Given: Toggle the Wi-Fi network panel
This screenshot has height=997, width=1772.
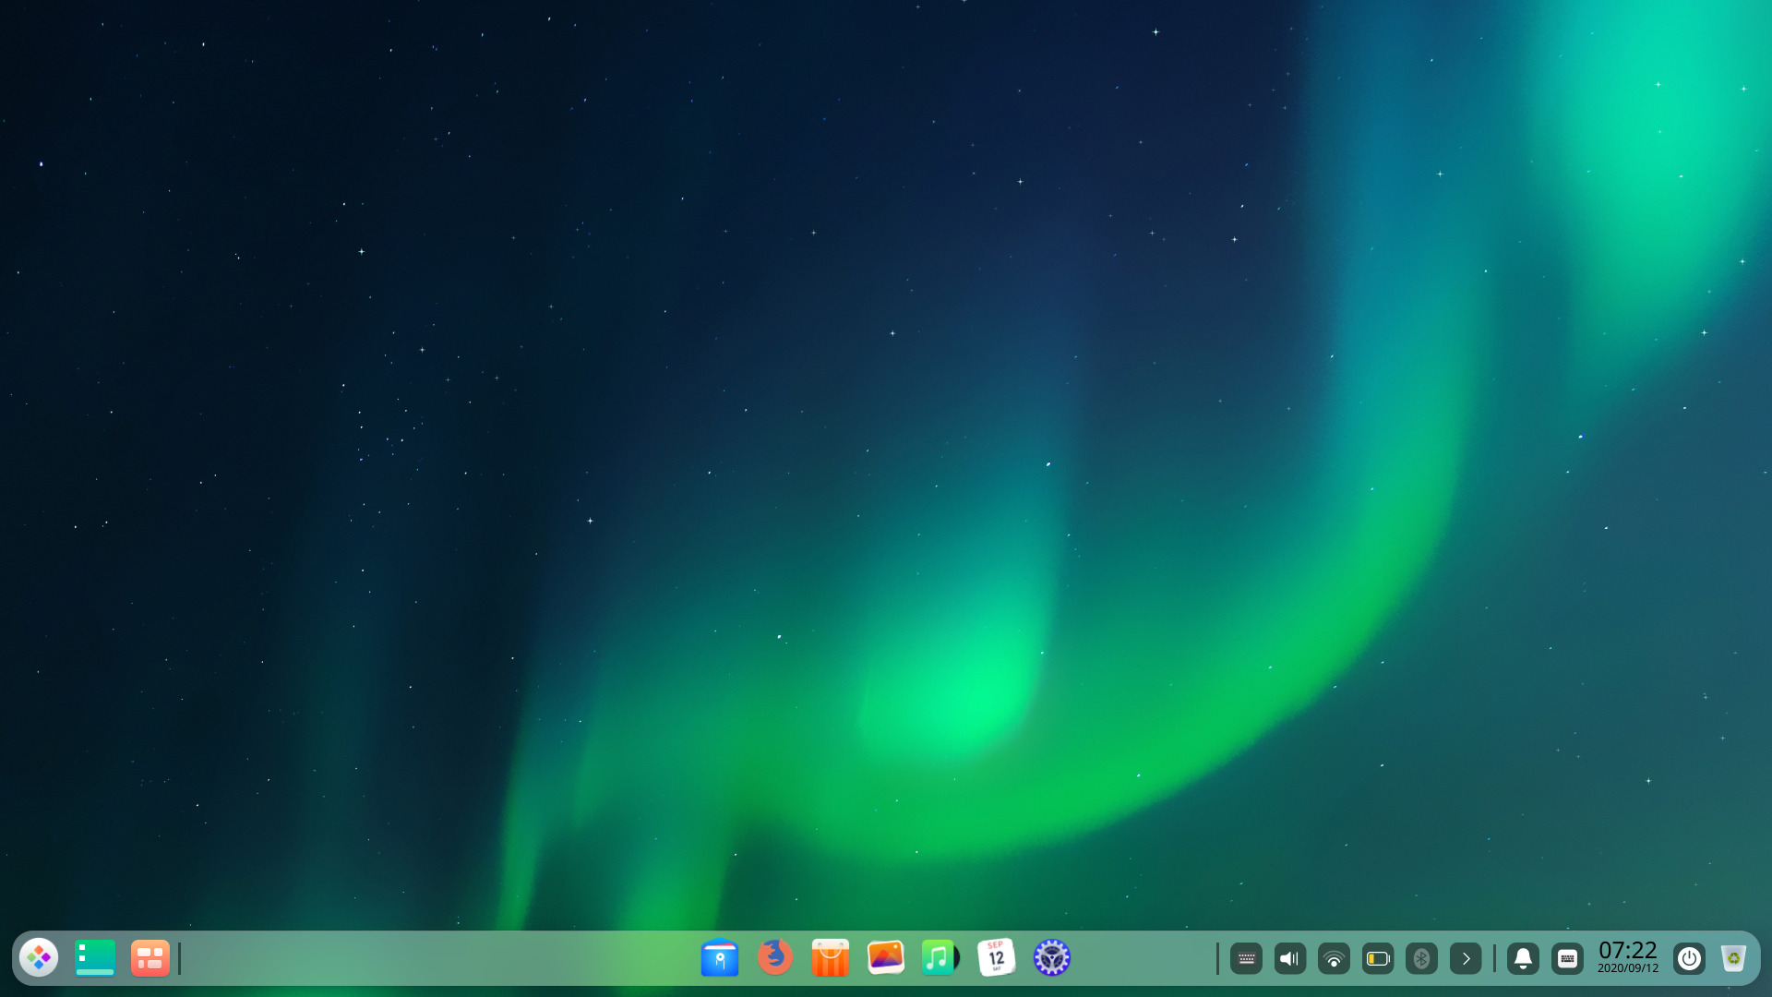Looking at the screenshot, I should point(1334,958).
